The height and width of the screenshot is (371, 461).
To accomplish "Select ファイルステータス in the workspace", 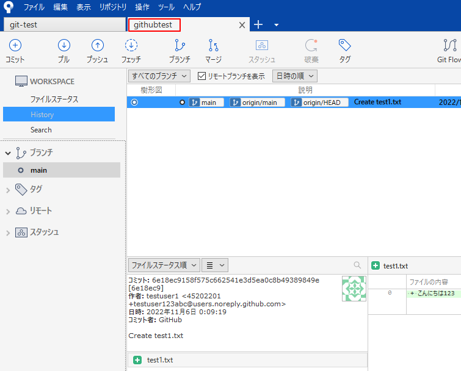I will point(54,99).
